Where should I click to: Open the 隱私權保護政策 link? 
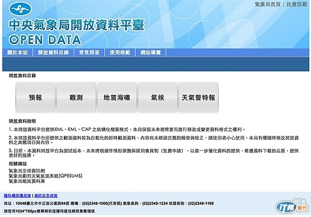(x=18, y=196)
